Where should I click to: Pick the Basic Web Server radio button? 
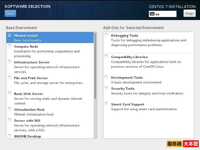10,93
